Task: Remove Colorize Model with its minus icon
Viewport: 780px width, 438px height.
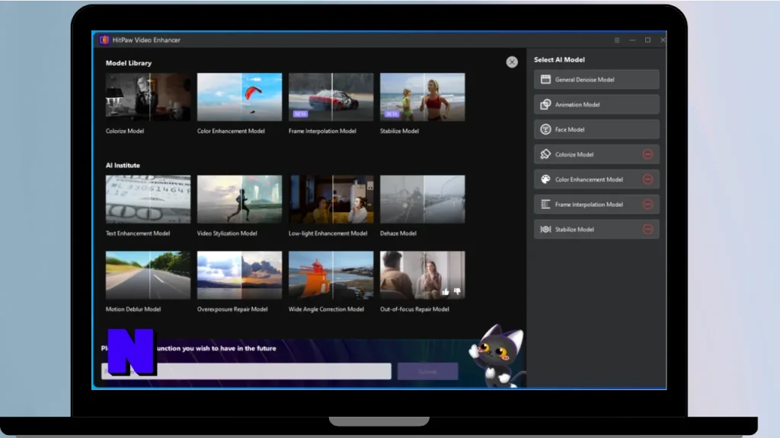Action: pyautogui.click(x=647, y=154)
